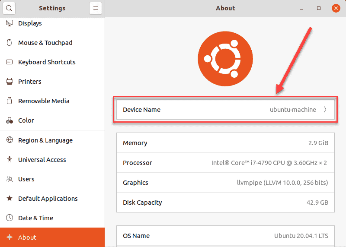Click the Memory label
Image resolution: width=346 pixels, height=247 pixels.
pos(135,143)
